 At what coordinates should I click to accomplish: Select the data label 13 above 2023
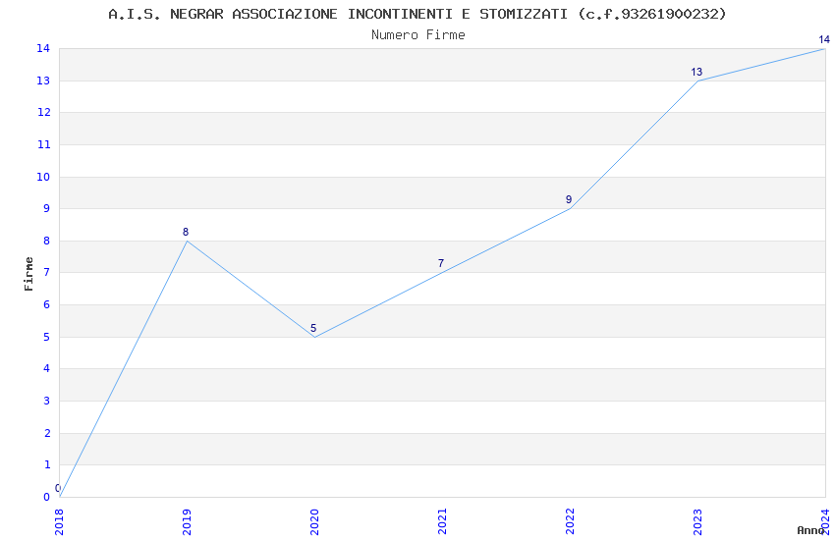point(696,72)
